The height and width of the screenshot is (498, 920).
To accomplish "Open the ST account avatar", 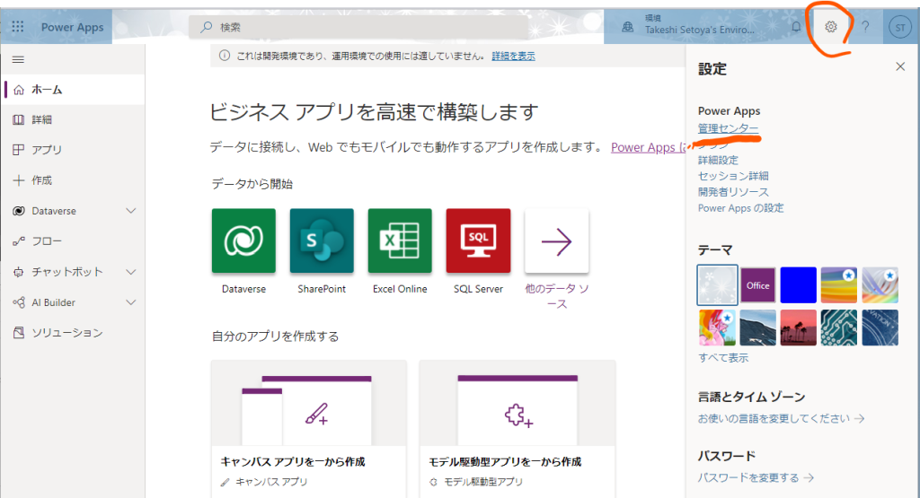I will [x=900, y=27].
